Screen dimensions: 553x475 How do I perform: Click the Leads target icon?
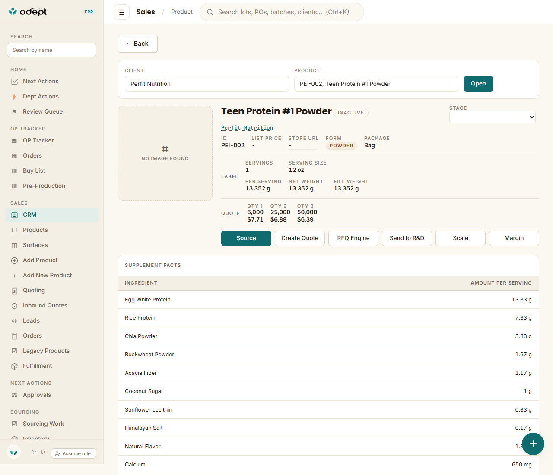click(15, 321)
